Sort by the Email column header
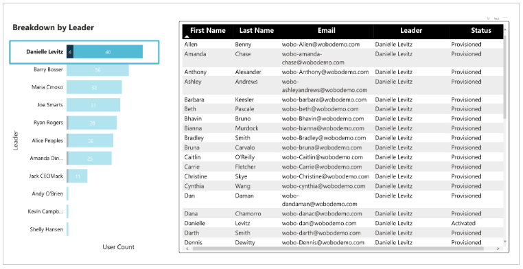 point(326,30)
